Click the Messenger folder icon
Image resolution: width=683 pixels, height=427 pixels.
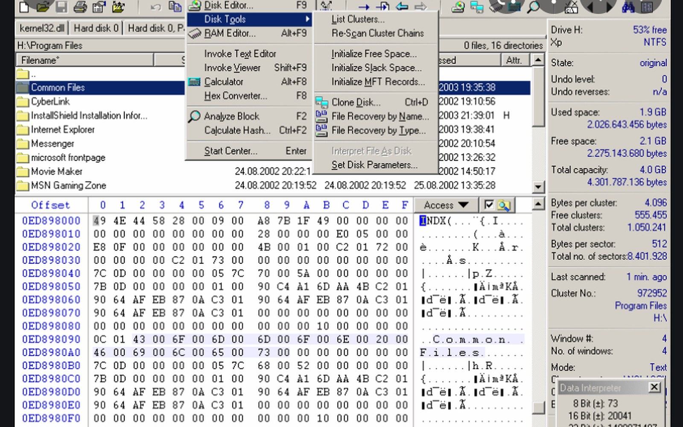tap(22, 144)
